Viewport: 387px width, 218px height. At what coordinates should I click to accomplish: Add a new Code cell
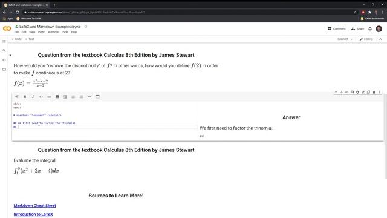[x=16, y=39]
